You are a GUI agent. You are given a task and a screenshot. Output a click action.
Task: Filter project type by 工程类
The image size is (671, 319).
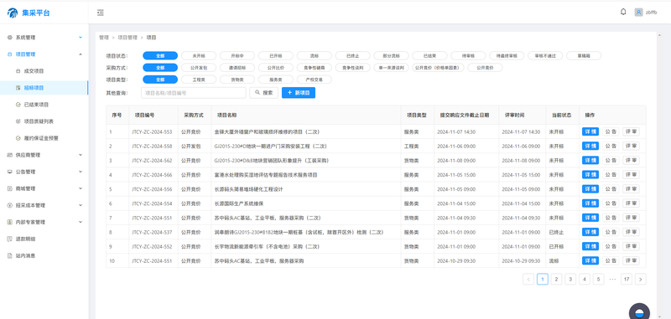(x=199, y=80)
